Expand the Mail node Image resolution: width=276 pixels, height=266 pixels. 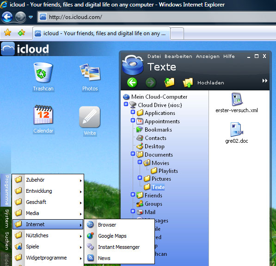click(x=133, y=211)
